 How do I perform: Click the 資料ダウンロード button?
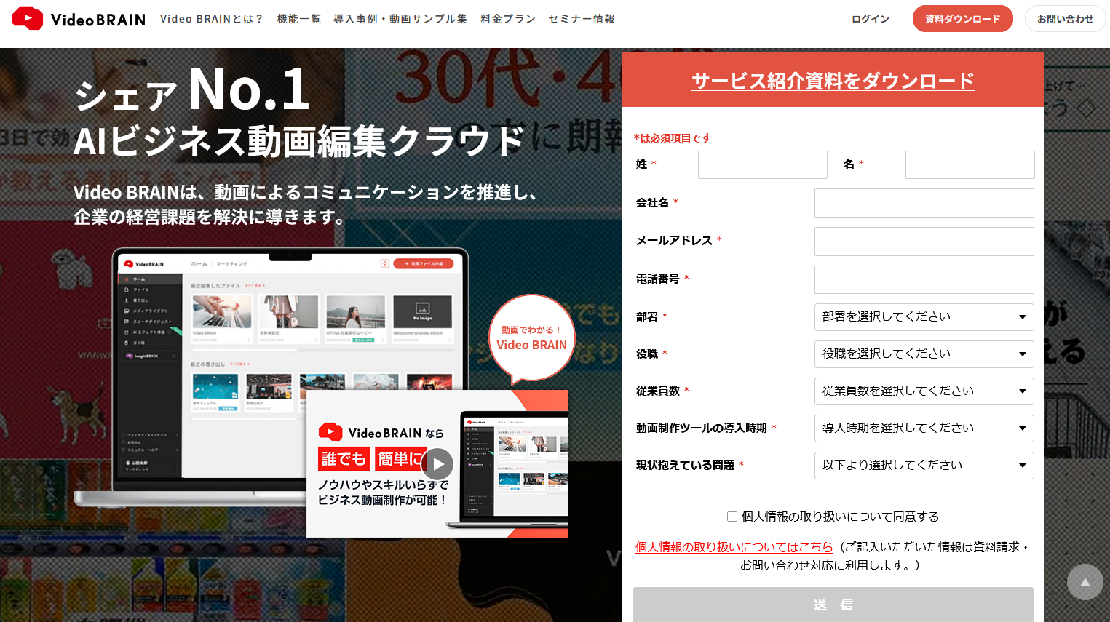point(962,19)
